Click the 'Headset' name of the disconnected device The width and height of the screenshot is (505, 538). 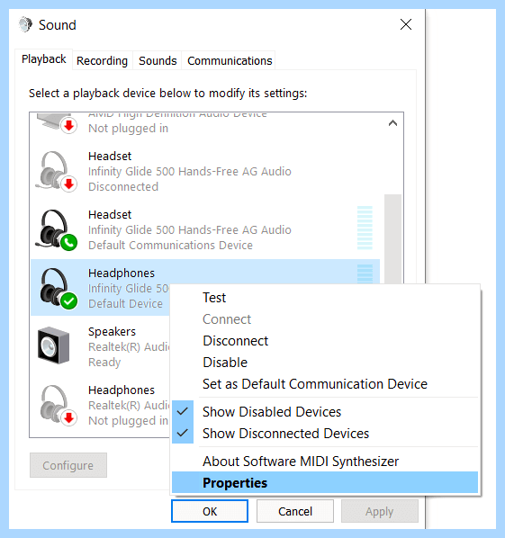pyautogui.click(x=110, y=157)
